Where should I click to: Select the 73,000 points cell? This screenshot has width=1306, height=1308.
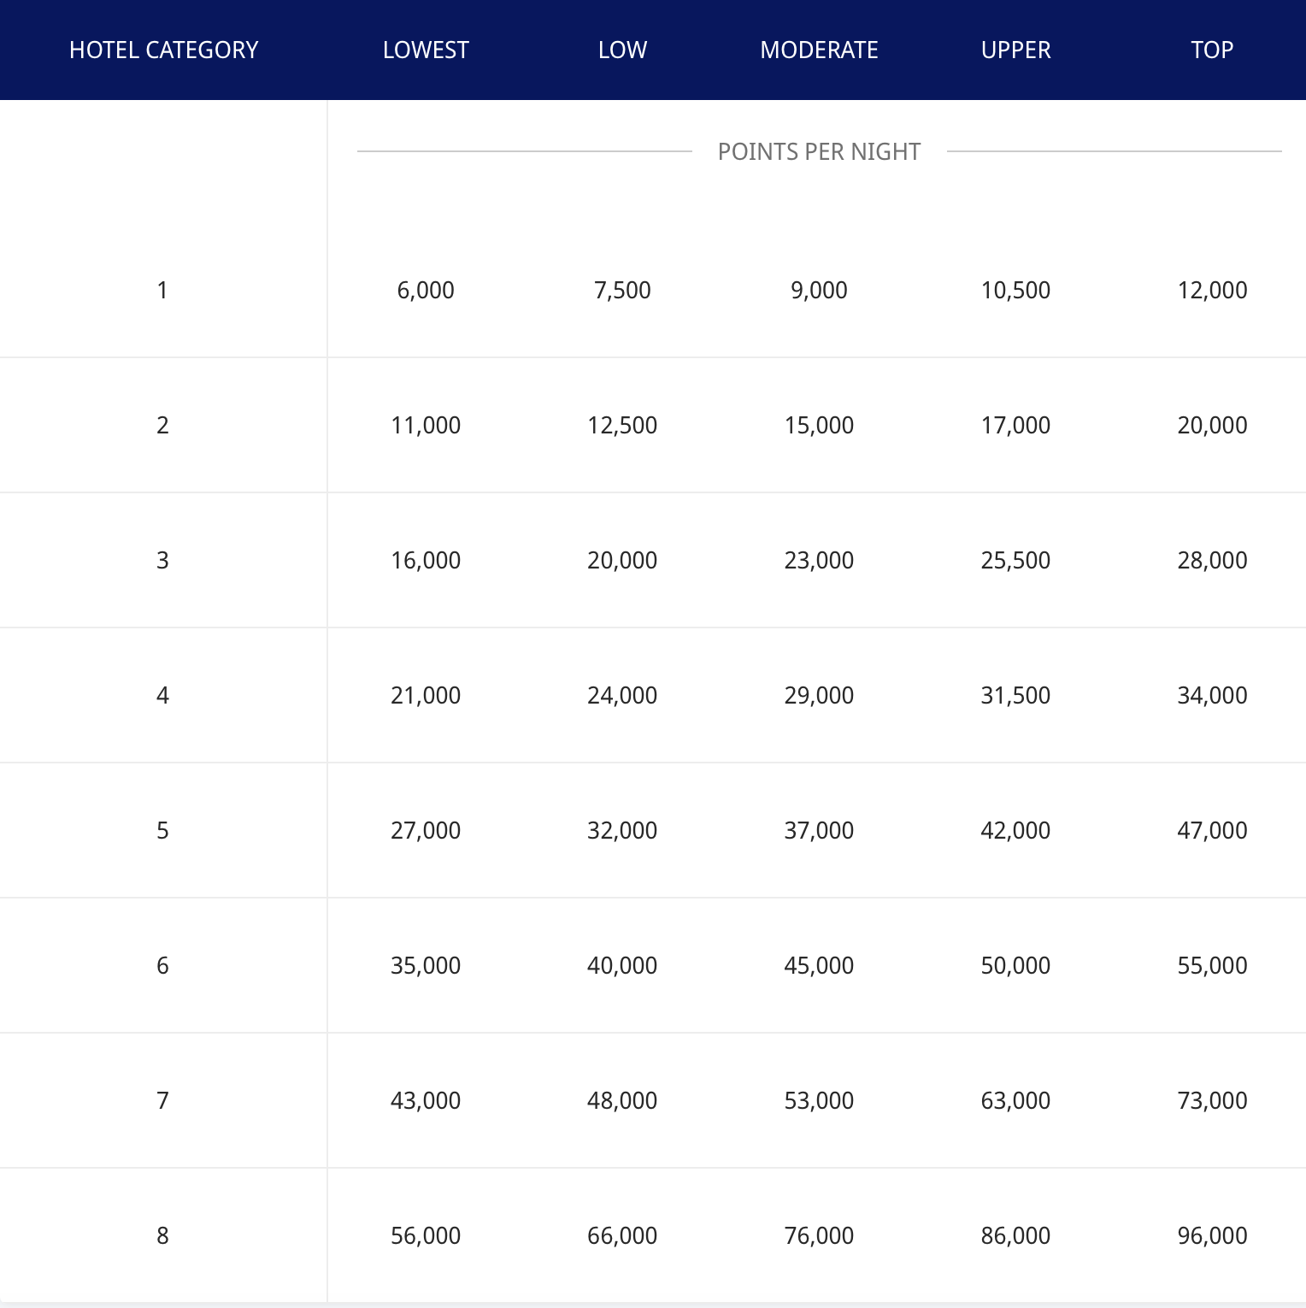pyautogui.click(x=1212, y=1100)
